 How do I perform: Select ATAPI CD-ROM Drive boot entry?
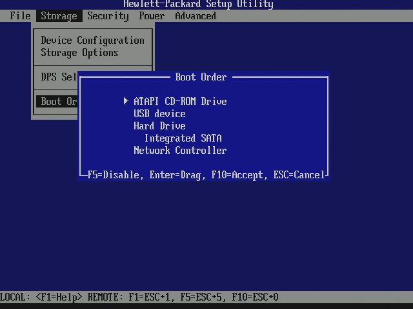pyautogui.click(x=180, y=102)
